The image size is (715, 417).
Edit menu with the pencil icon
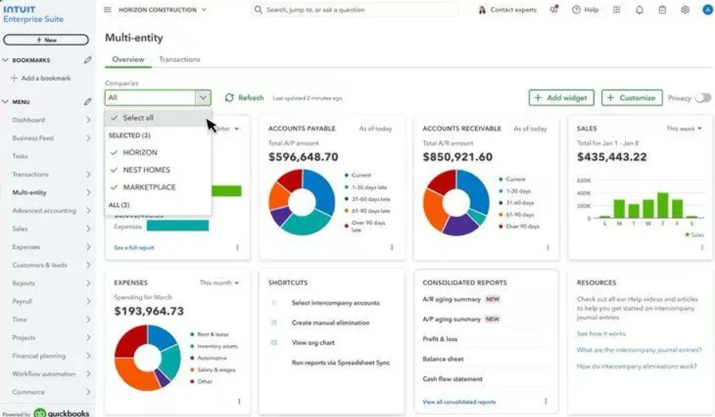(88, 102)
